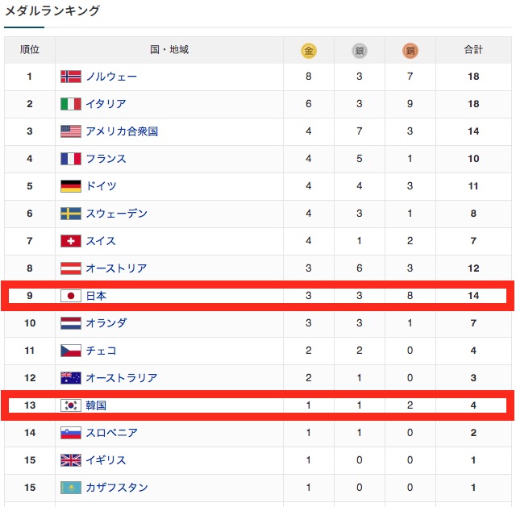Image resolution: width=516 pixels, height=507 pixels.
Task: Click the メダルランキング heading tab
Action: 52,11
